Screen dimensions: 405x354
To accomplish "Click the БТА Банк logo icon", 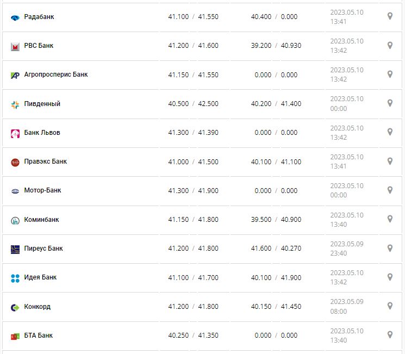I will (15, 336).
